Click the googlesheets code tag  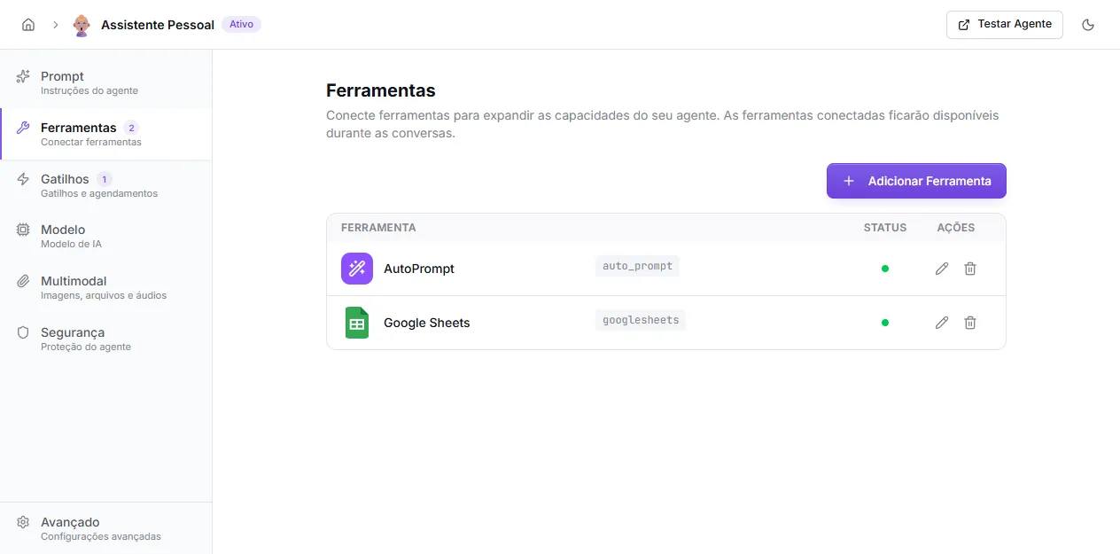[x=641, y=320]
